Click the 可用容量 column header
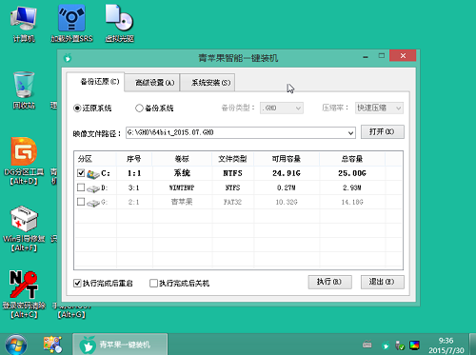The image size is (476, 355). 287,159
